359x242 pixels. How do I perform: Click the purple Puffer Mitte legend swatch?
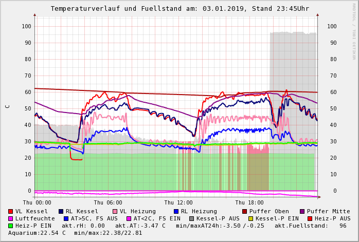(302, 211)
